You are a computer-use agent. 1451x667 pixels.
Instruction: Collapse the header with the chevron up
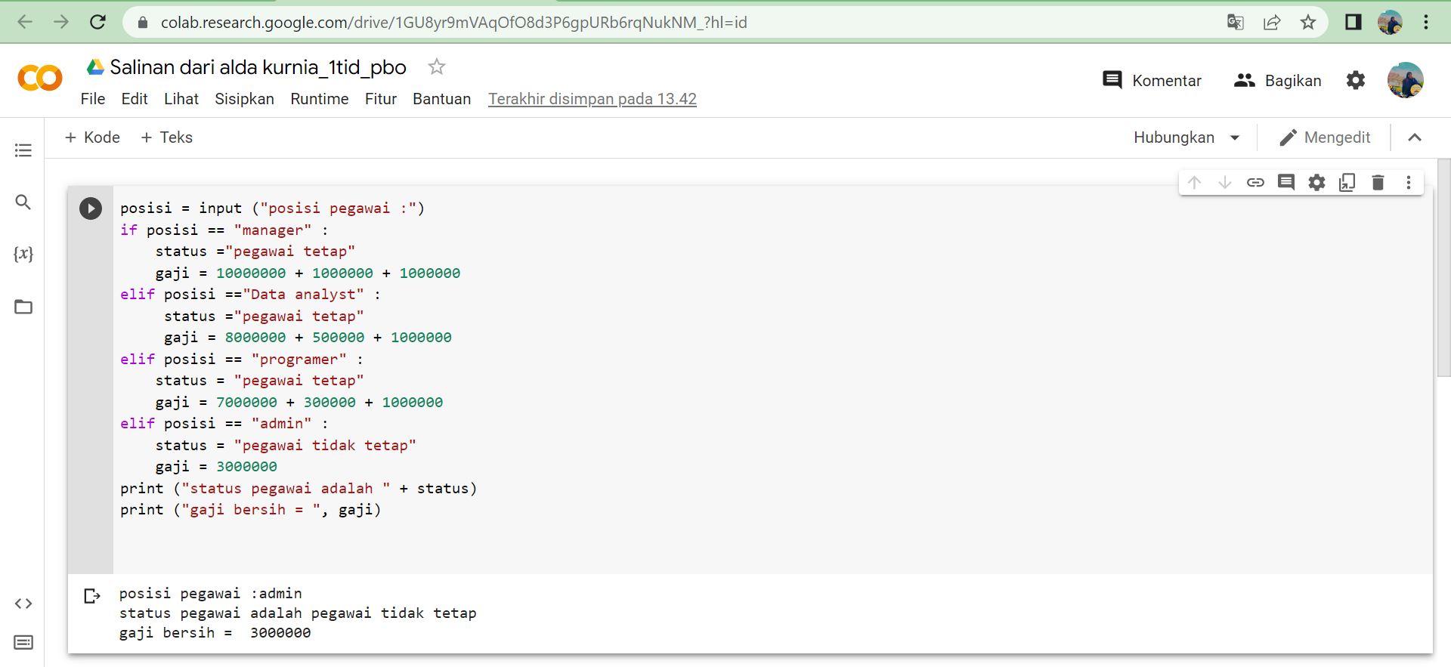tap(1415, 137)
